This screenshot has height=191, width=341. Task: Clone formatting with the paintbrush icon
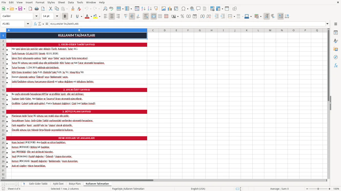tap(73, 9)
